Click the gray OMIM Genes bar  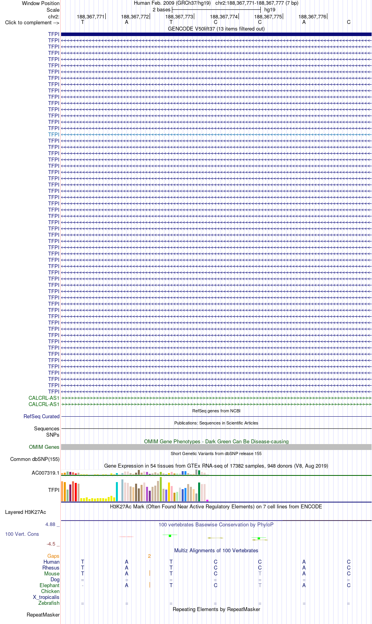[216, 447]
